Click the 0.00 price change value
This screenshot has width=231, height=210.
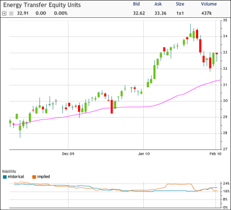pos(40,13)
